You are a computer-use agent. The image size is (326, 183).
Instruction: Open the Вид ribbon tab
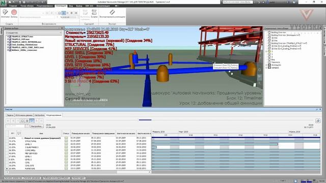[x=71, y=6]
